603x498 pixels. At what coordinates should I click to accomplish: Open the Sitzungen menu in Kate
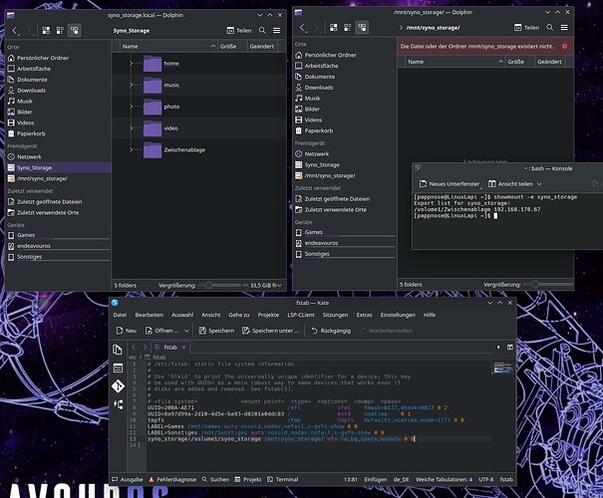(335, 315)
